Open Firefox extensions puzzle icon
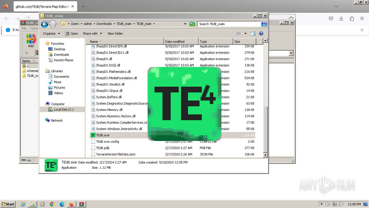369x208 pixels. 352,18
